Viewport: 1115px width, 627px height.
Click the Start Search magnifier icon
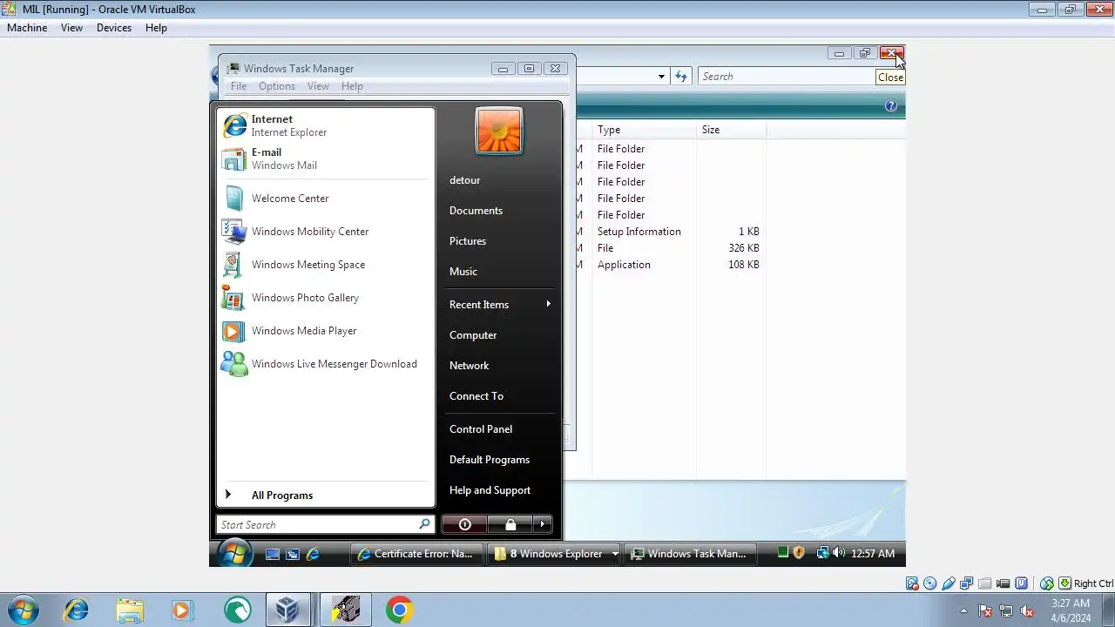(x=424, y=524)
